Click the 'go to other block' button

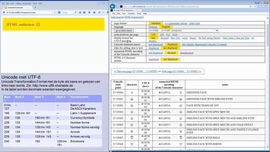(x=124, y=30)
